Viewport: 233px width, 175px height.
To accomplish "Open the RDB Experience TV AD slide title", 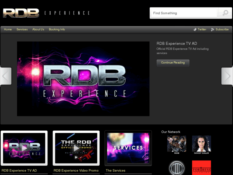I will pyautogui.click(x=177, y=43).
